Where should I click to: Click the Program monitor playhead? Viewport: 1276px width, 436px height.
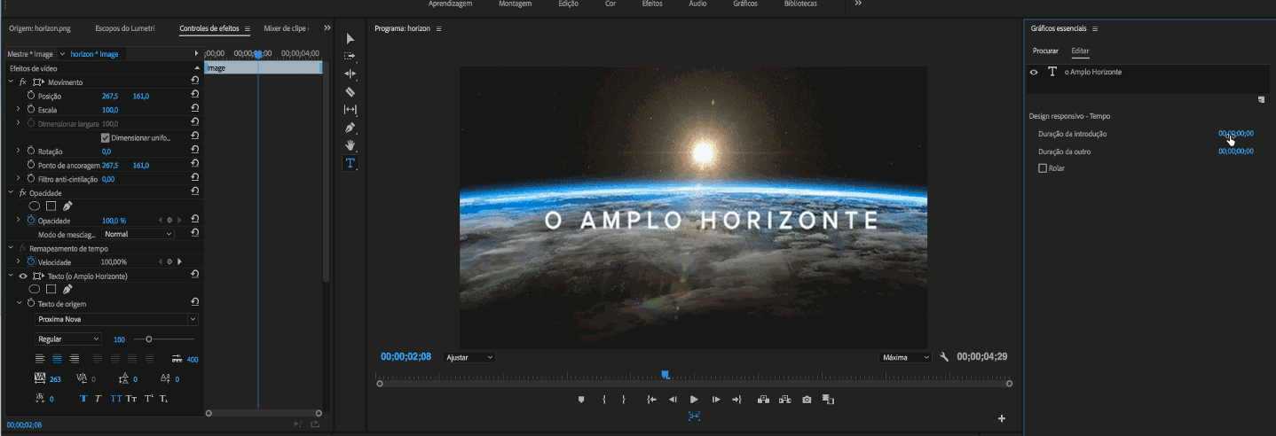point(665,375)
